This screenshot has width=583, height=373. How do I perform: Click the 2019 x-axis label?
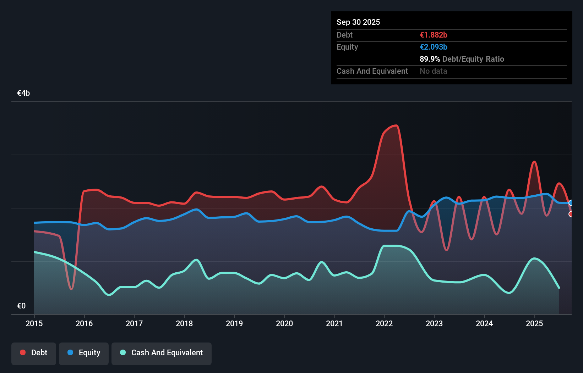(x=234, y=323)
